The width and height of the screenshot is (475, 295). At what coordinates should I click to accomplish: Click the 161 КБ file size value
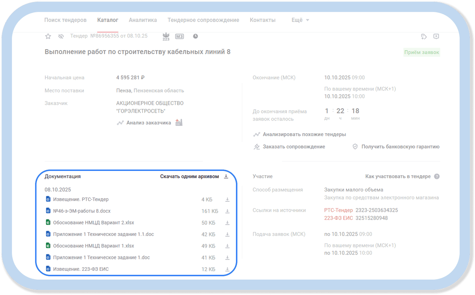coord(210,211)
